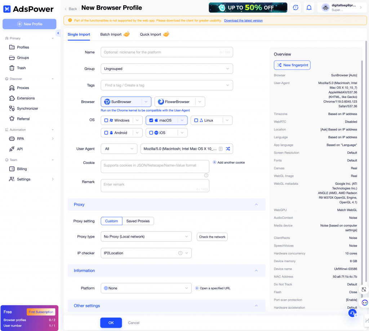Collapse Primary menu group
This screenshot has width=369, height=331.
(x=53, y=38)
